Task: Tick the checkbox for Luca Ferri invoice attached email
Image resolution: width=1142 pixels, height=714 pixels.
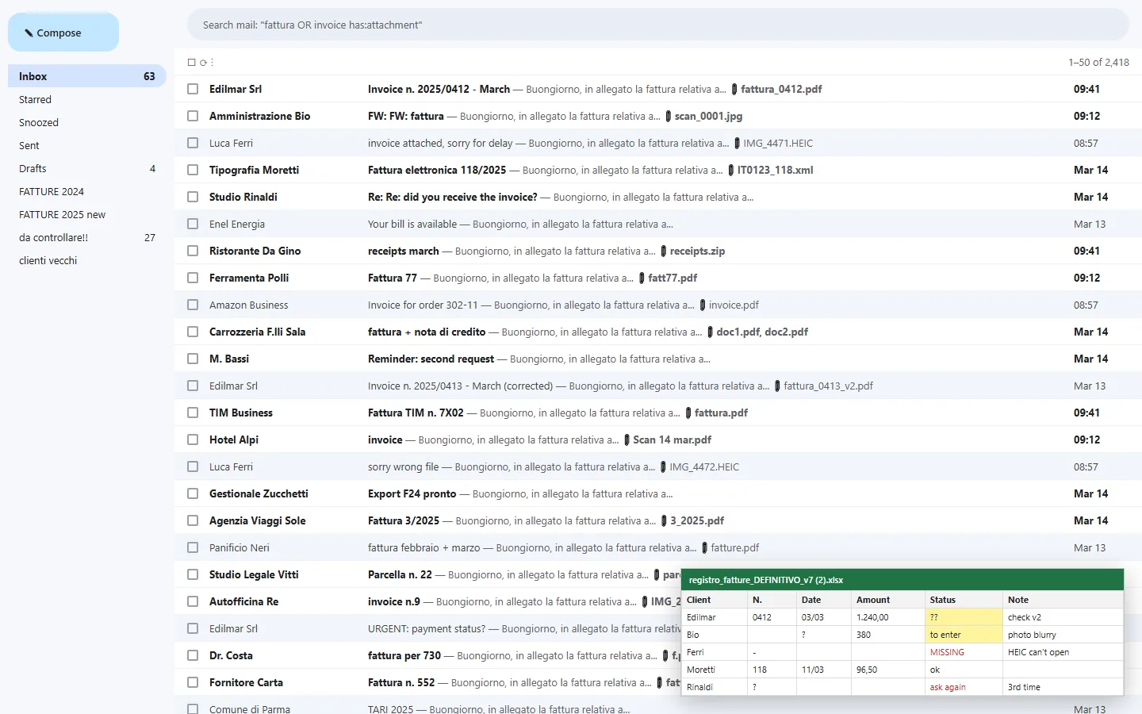Action: click(x=193, y=143)
